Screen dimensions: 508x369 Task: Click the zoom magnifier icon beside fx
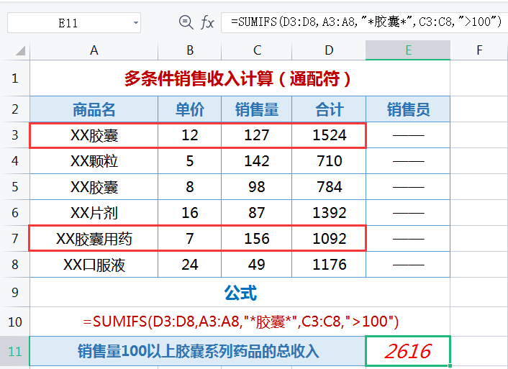pos(186,22)
